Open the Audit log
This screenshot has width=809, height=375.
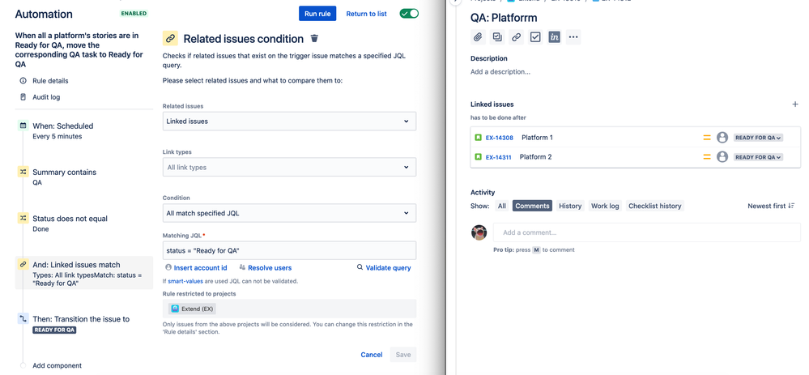[x=46, y=97]
